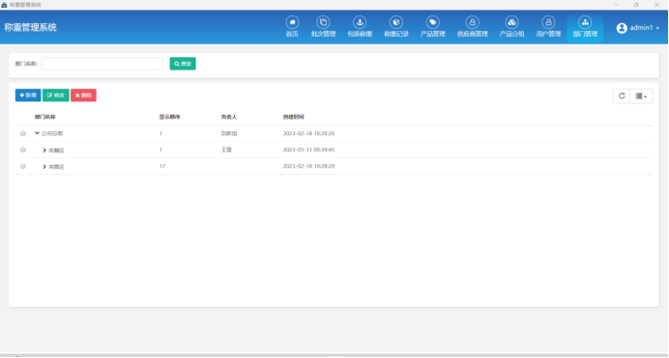This screenshot has height=358, width=669.
Task: Focus the 部门名称 search input
Action: [x=102, y=64]
